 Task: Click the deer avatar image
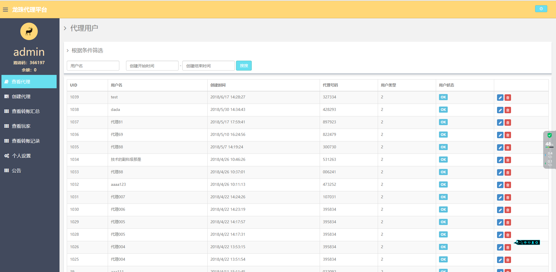29,31
